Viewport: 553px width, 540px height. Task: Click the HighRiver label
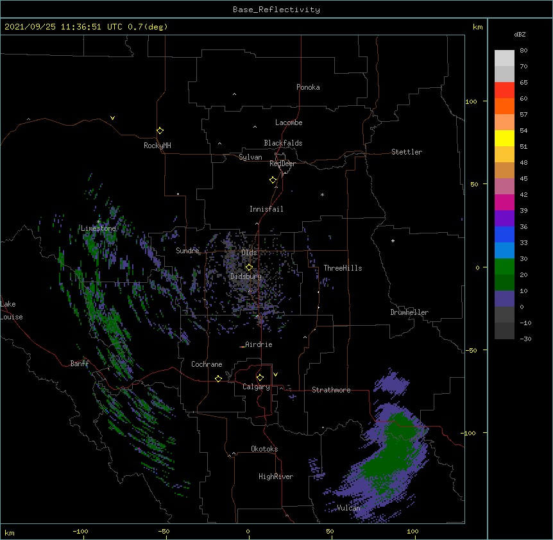pyautogui.click(x=276, y=477)
